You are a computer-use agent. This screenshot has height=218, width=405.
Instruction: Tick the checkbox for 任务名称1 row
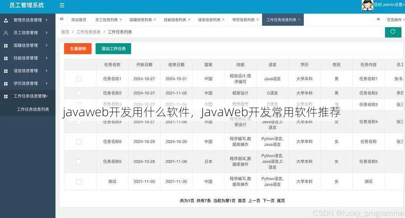79,79
